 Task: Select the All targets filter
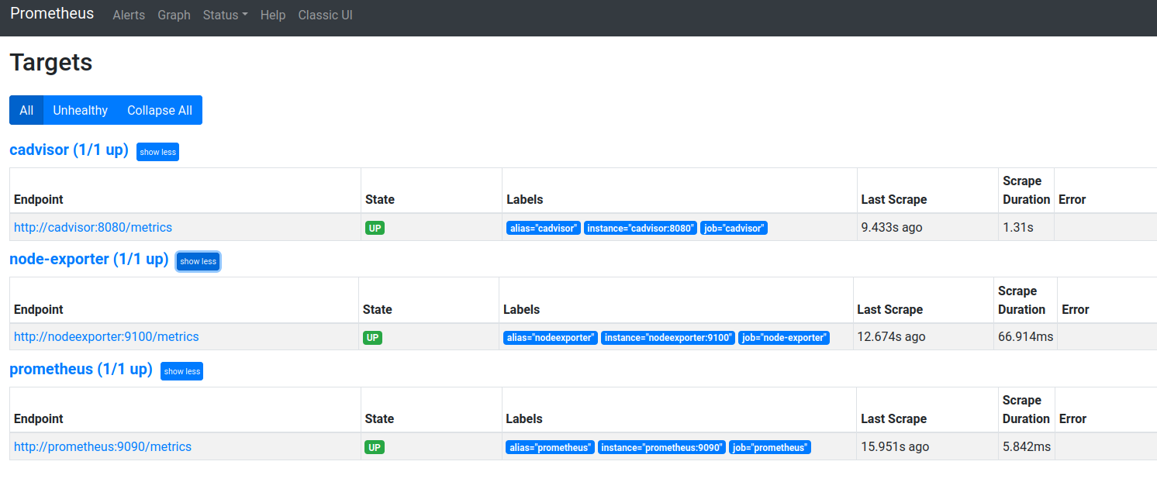(x=26, y=110)
